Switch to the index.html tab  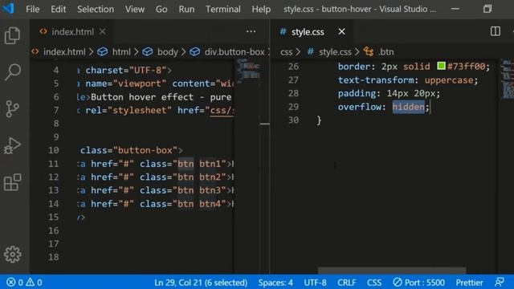72,32
